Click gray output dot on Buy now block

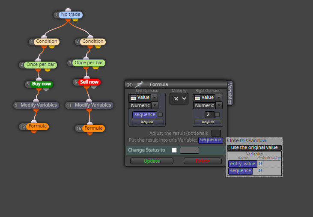[46, 89]
